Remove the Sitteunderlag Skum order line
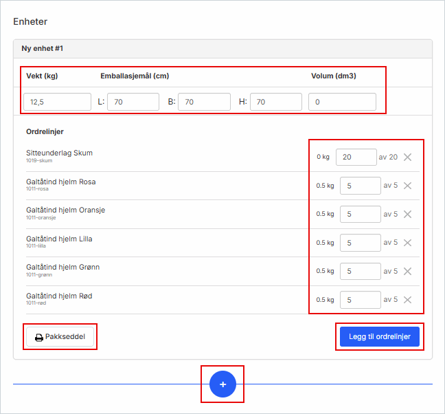The width and height of the screenshot is (445, 414). pos(407,157)
